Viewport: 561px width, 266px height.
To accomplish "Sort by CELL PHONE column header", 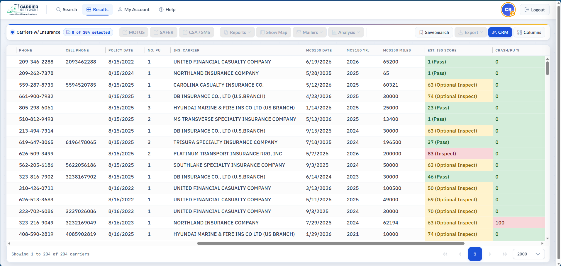I will (77, 50).
